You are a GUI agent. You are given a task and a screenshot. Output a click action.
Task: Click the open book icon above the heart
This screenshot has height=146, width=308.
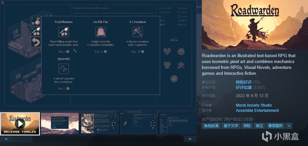point(174,39)
